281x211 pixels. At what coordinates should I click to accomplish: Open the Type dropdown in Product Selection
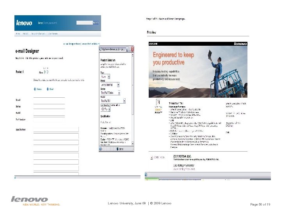click(x=105, y=77)
